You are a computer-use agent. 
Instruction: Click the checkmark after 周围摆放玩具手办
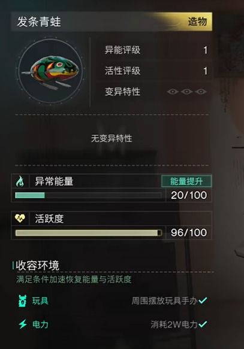click(x=203, y=301)
